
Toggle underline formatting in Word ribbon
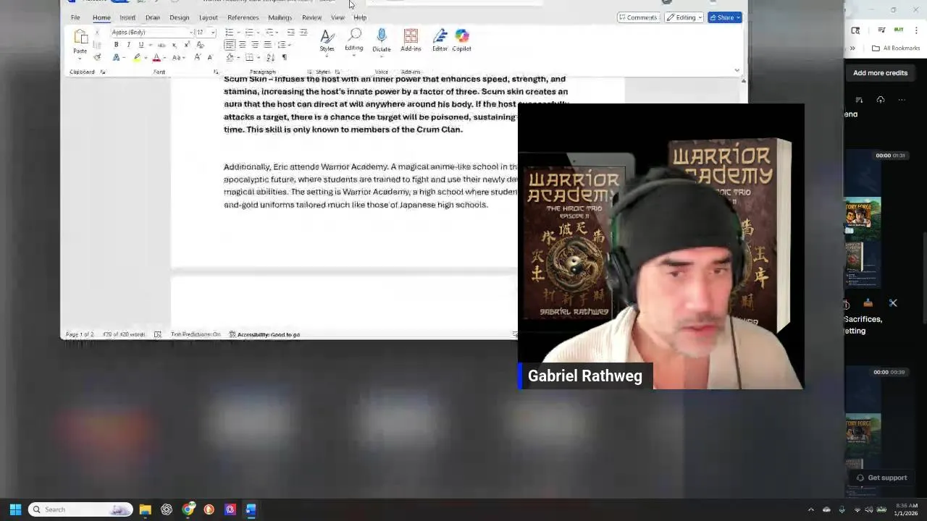[141, 45]
